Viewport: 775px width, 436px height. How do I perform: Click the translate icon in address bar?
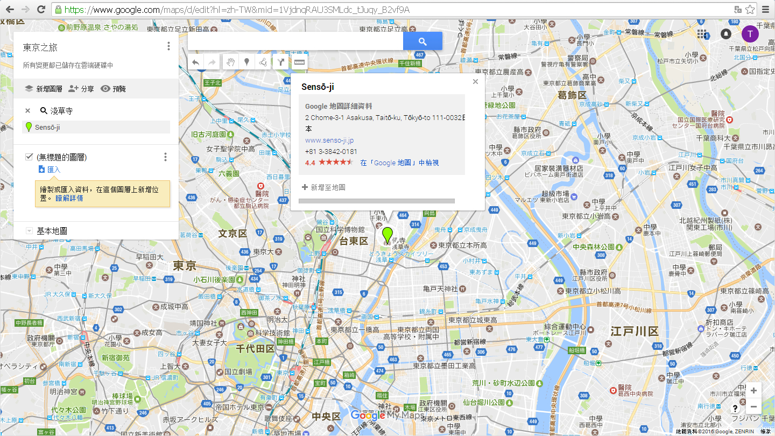(738, 9)
